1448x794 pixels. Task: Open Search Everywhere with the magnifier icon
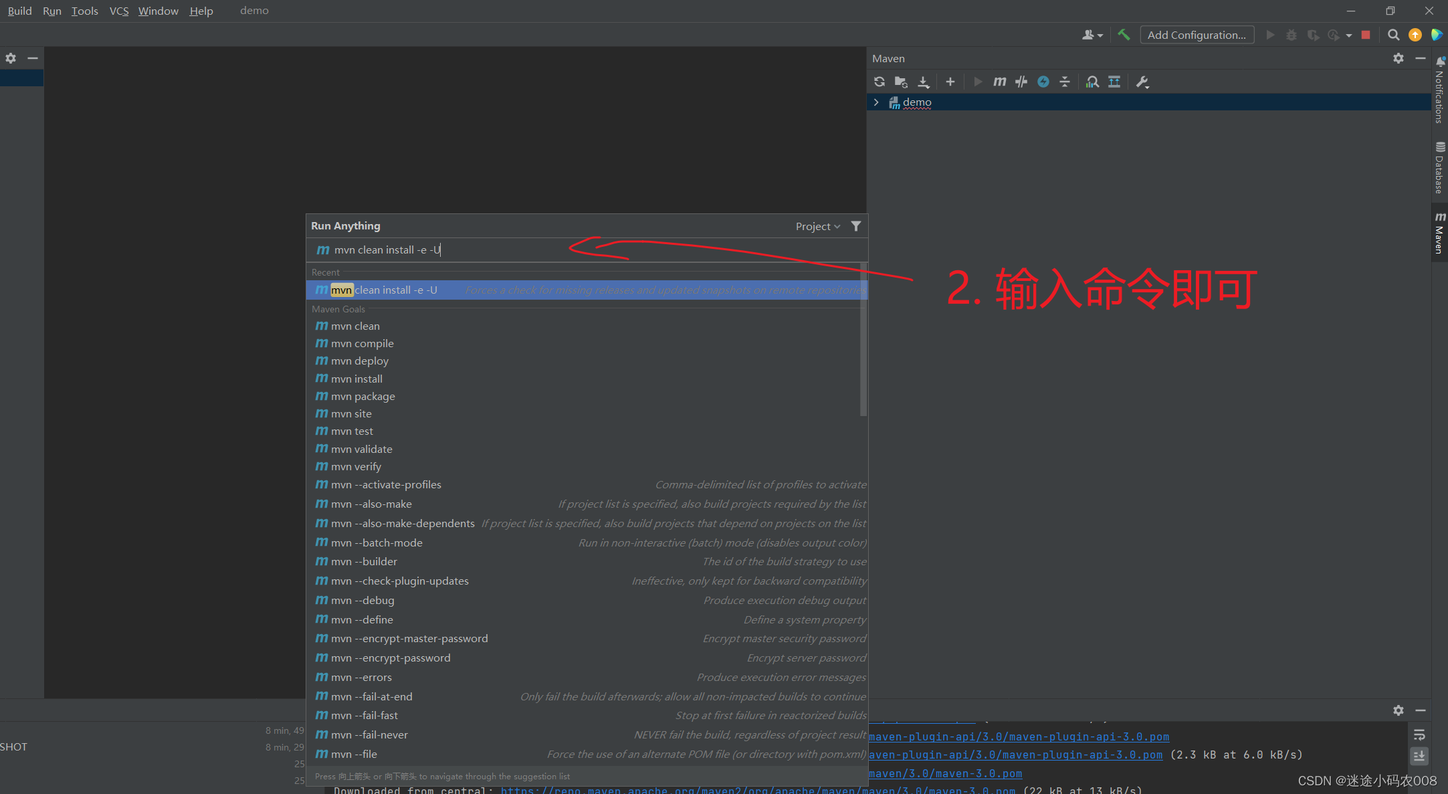tap(1394, 35)
